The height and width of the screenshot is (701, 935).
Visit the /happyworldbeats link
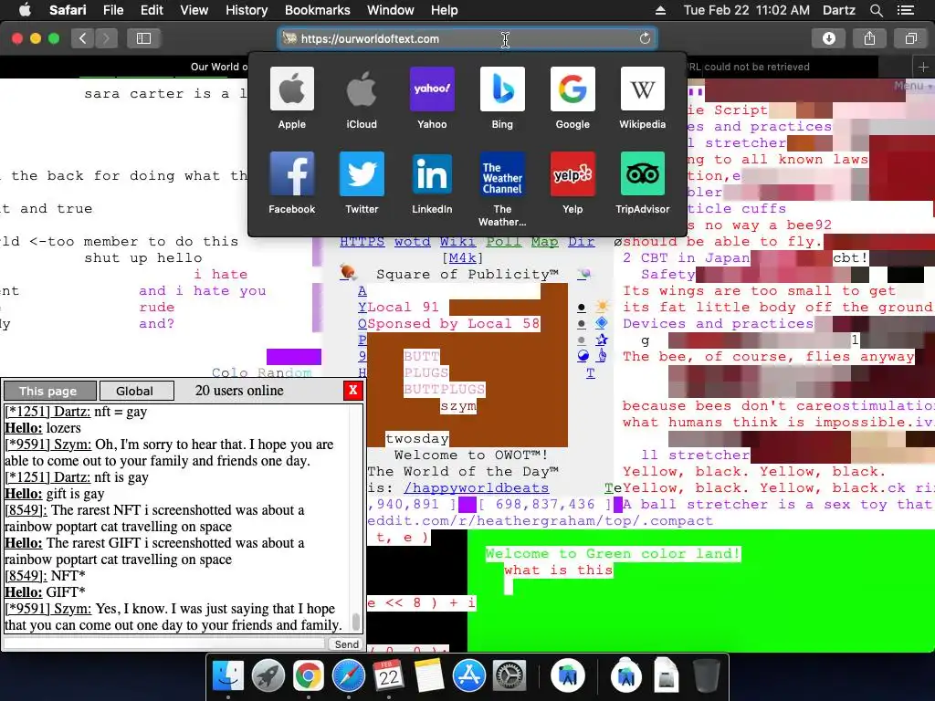[x=476, y=487]
